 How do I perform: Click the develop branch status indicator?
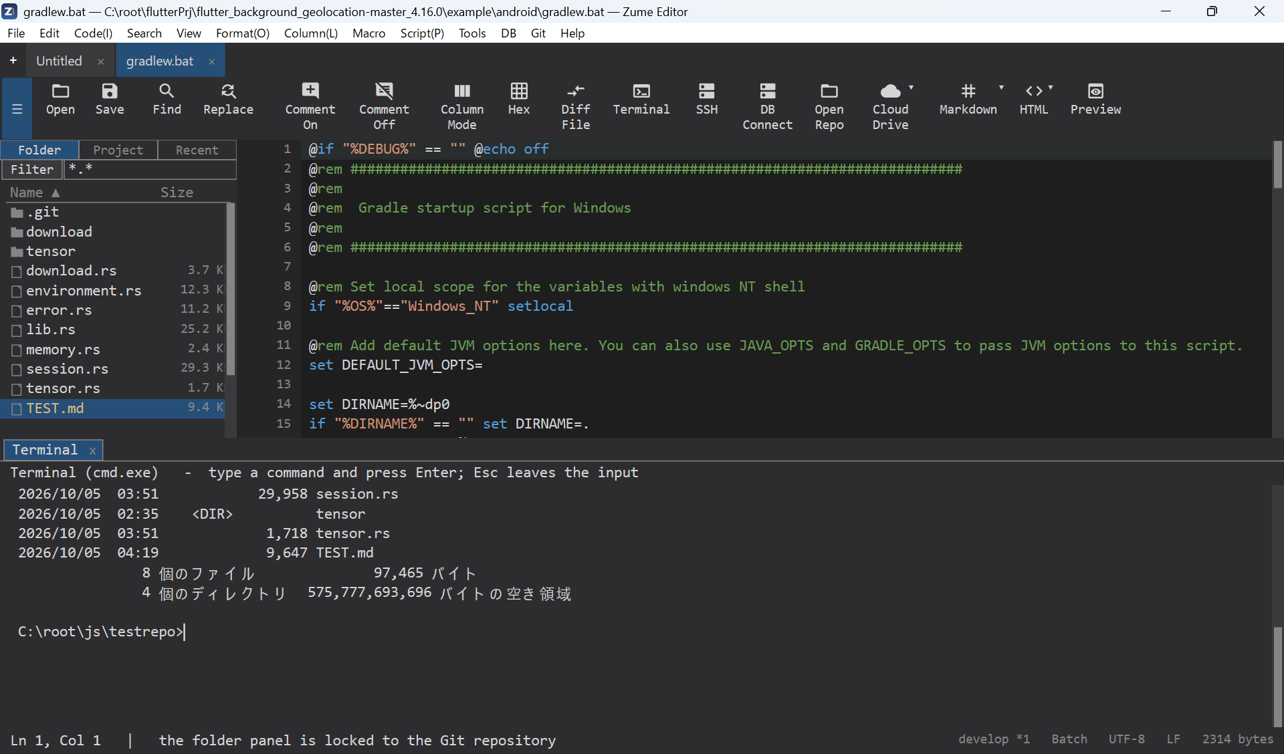click(994, 739)
